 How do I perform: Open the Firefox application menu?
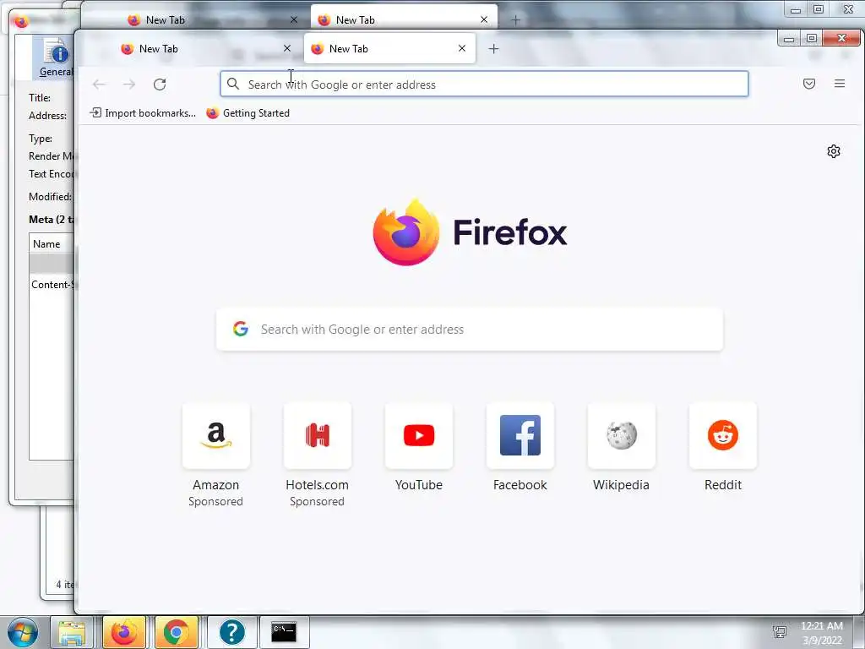click(840, 84)
